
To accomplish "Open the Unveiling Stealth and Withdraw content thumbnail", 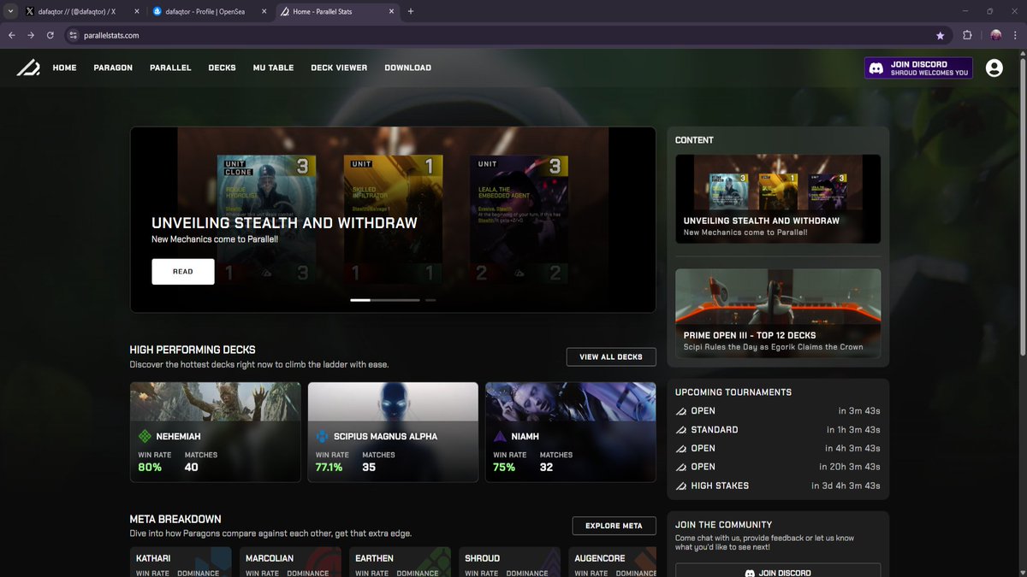I will pos(778,198).
